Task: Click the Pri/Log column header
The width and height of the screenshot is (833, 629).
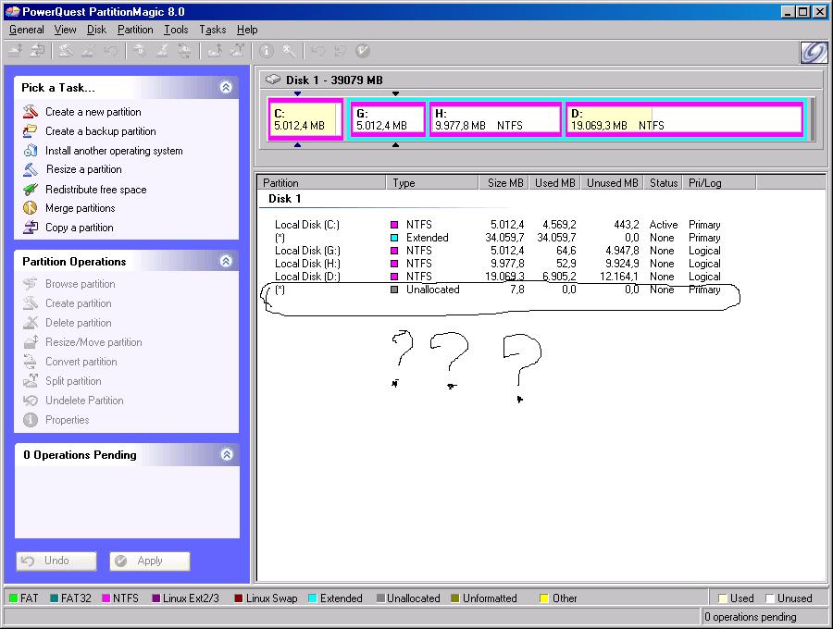Action: click(719, 182)
